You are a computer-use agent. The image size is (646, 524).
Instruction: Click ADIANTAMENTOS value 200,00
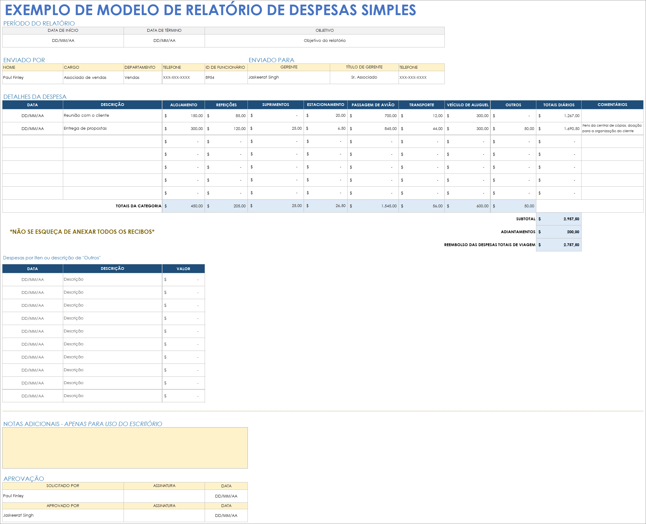pos(559,232)
